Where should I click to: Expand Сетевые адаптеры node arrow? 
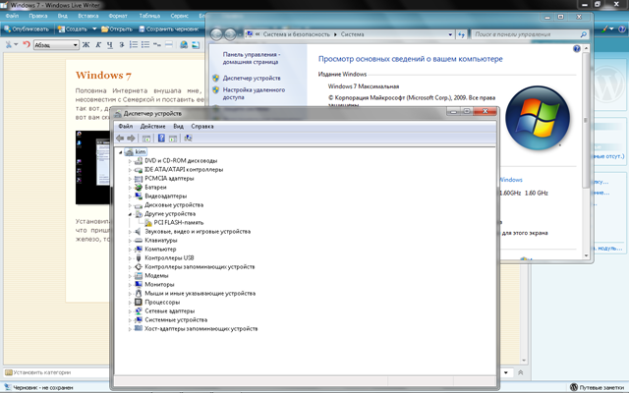click(130, 311)
